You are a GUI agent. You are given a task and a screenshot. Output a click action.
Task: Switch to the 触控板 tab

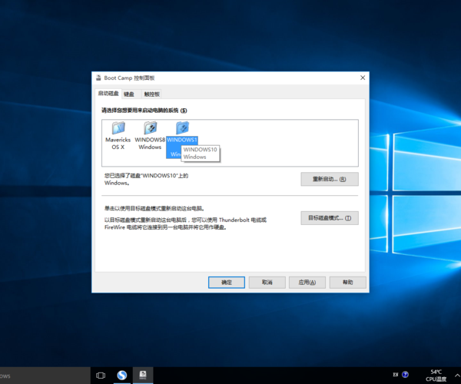(x=151, y=94)
